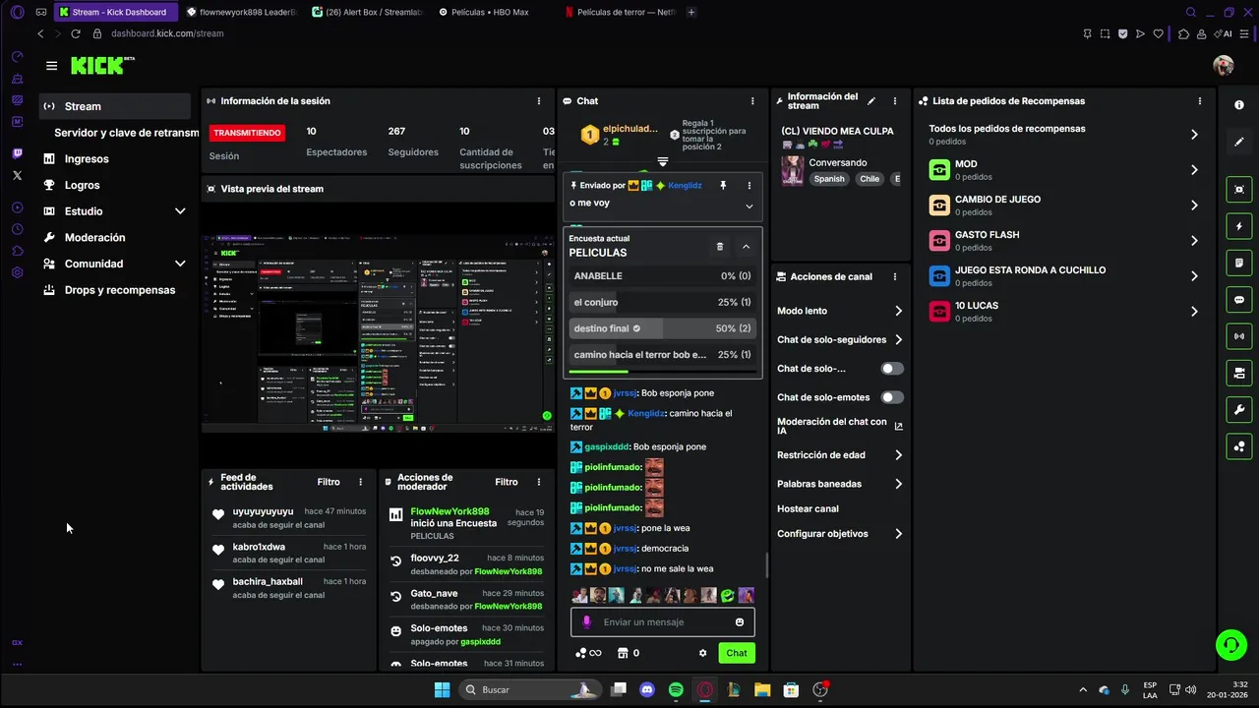
Task: Click the green Chat send button
Action: pyautogui.click(x=737, y=653)
